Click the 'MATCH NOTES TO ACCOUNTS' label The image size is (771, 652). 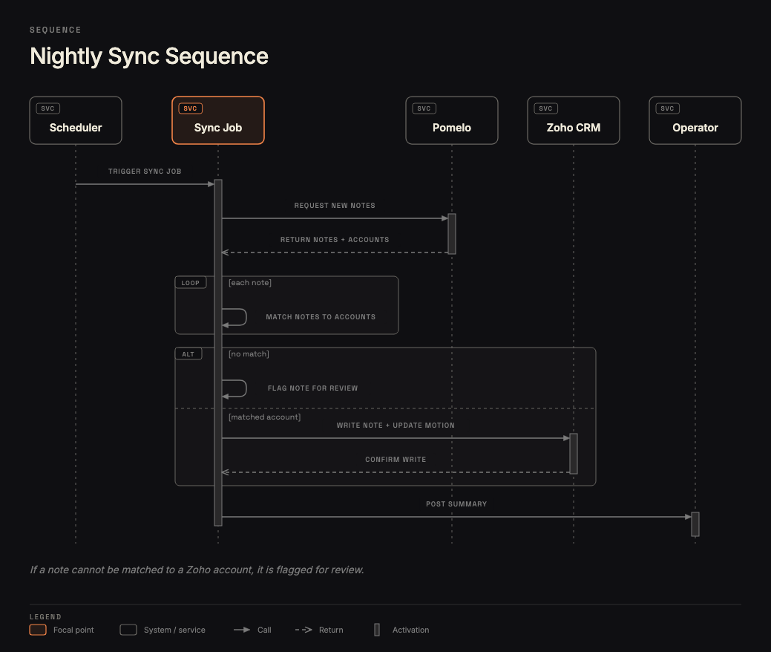click(x=321, y=317)
